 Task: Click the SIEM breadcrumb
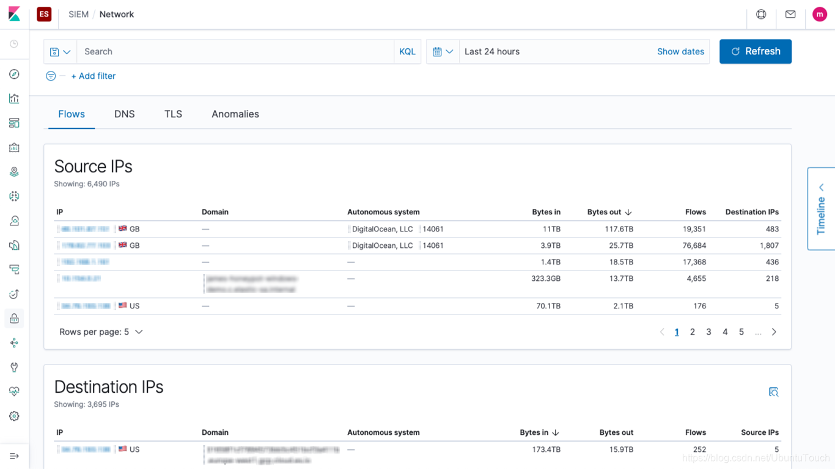click(x=78, y=14)
